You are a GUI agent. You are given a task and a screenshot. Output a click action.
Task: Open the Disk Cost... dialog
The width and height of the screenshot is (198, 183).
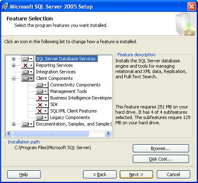[x=161, y=159]
